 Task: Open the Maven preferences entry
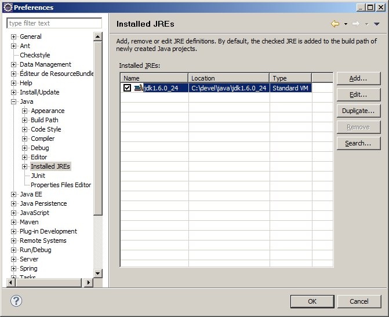point(29,222)
